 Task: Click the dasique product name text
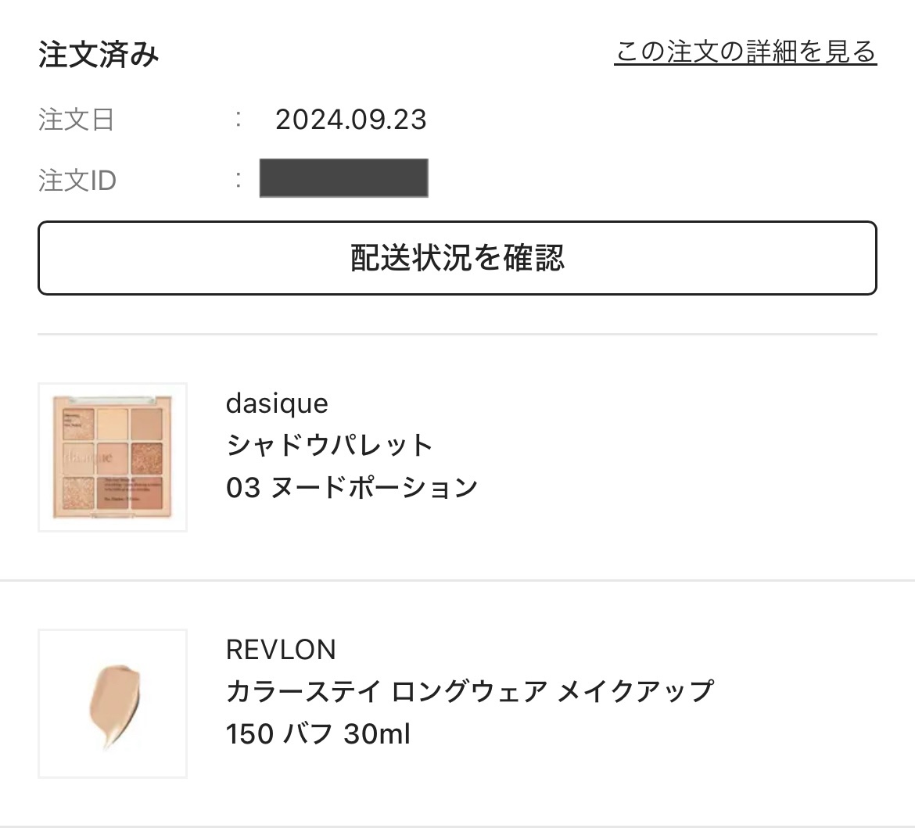277,403
